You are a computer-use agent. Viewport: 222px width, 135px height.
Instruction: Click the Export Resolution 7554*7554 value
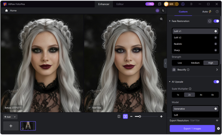coord(195,121)
